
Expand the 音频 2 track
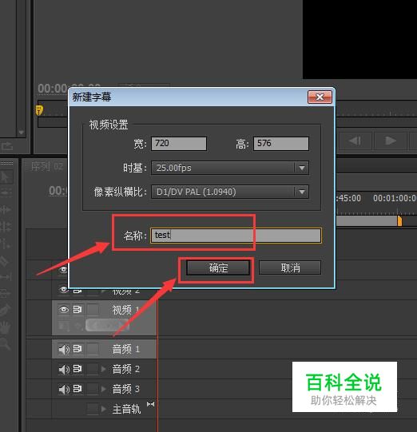tap(104, 369)
